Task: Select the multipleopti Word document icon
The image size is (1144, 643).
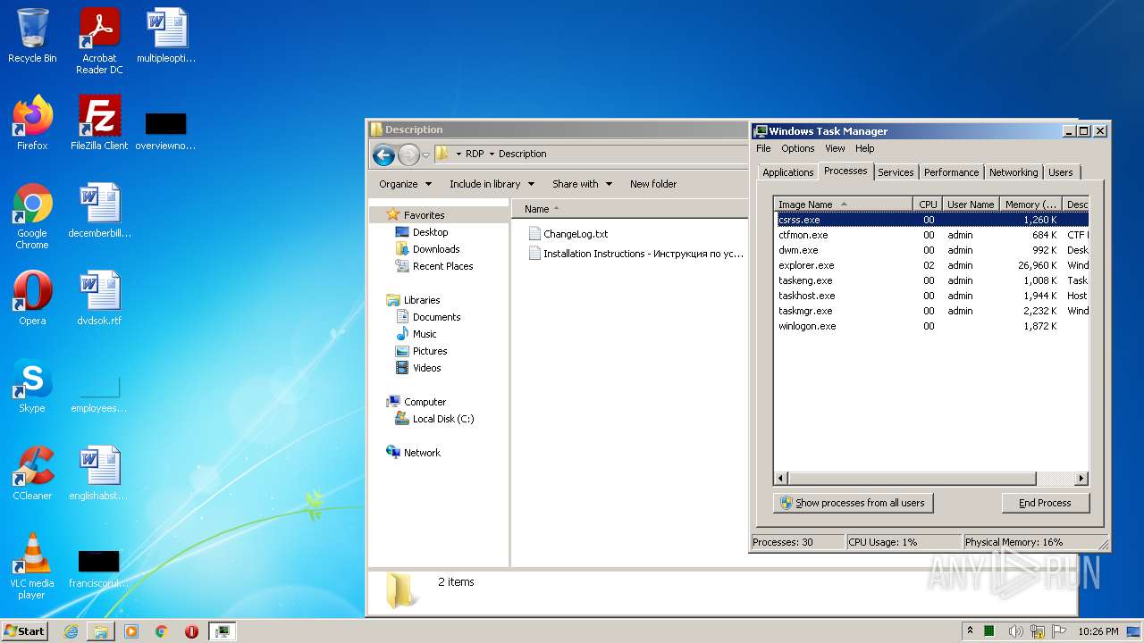Action: point(166,37)
